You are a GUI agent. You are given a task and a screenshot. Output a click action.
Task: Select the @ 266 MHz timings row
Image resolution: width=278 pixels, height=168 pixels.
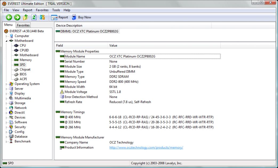pyautogui.click(x=140, y=127)
